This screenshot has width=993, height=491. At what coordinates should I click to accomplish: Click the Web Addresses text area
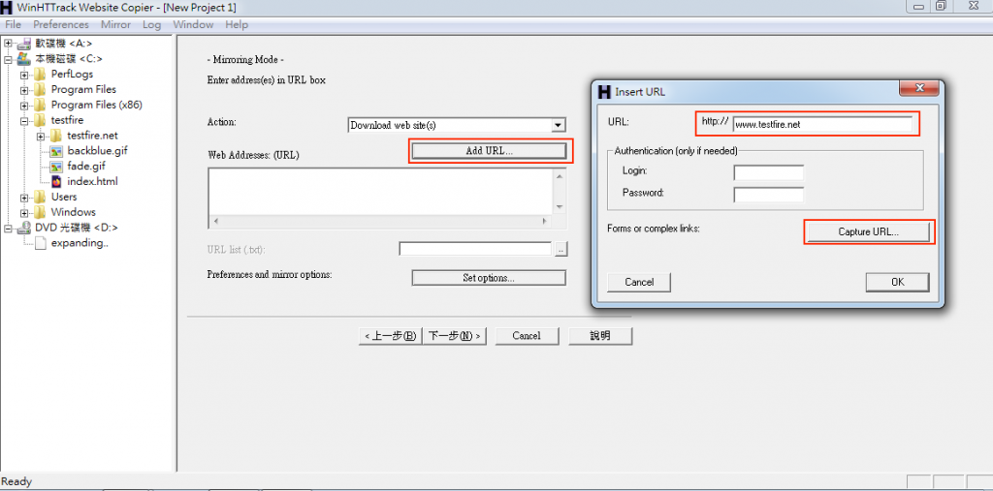[x=380, y=193]
